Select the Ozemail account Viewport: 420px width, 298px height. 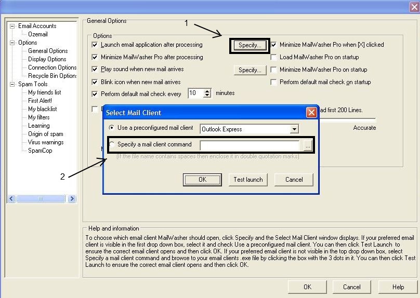pos(38,34)
